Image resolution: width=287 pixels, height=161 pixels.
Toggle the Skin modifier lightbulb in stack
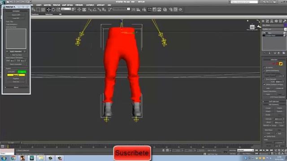(x=264, y=33)
